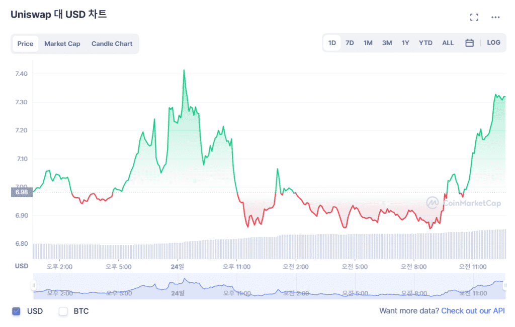Select the Price tab
The height and width of the screenshot is (327, 515).
[25, 44]
